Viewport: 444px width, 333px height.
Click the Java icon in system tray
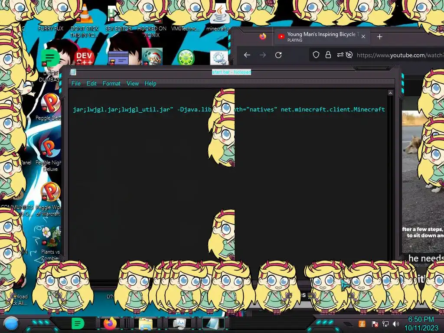[x=362, y=323]
